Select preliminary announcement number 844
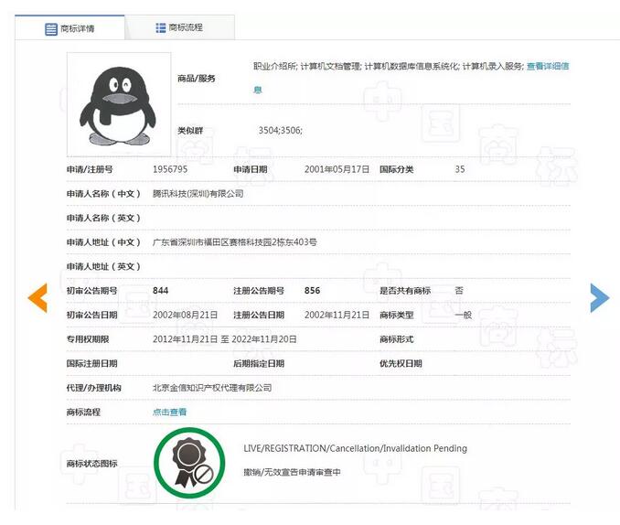This screenshot has width=620, height=525. [161, 290]
